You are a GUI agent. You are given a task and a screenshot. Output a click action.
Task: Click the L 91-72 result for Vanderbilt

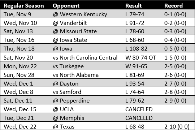(135, 23)
